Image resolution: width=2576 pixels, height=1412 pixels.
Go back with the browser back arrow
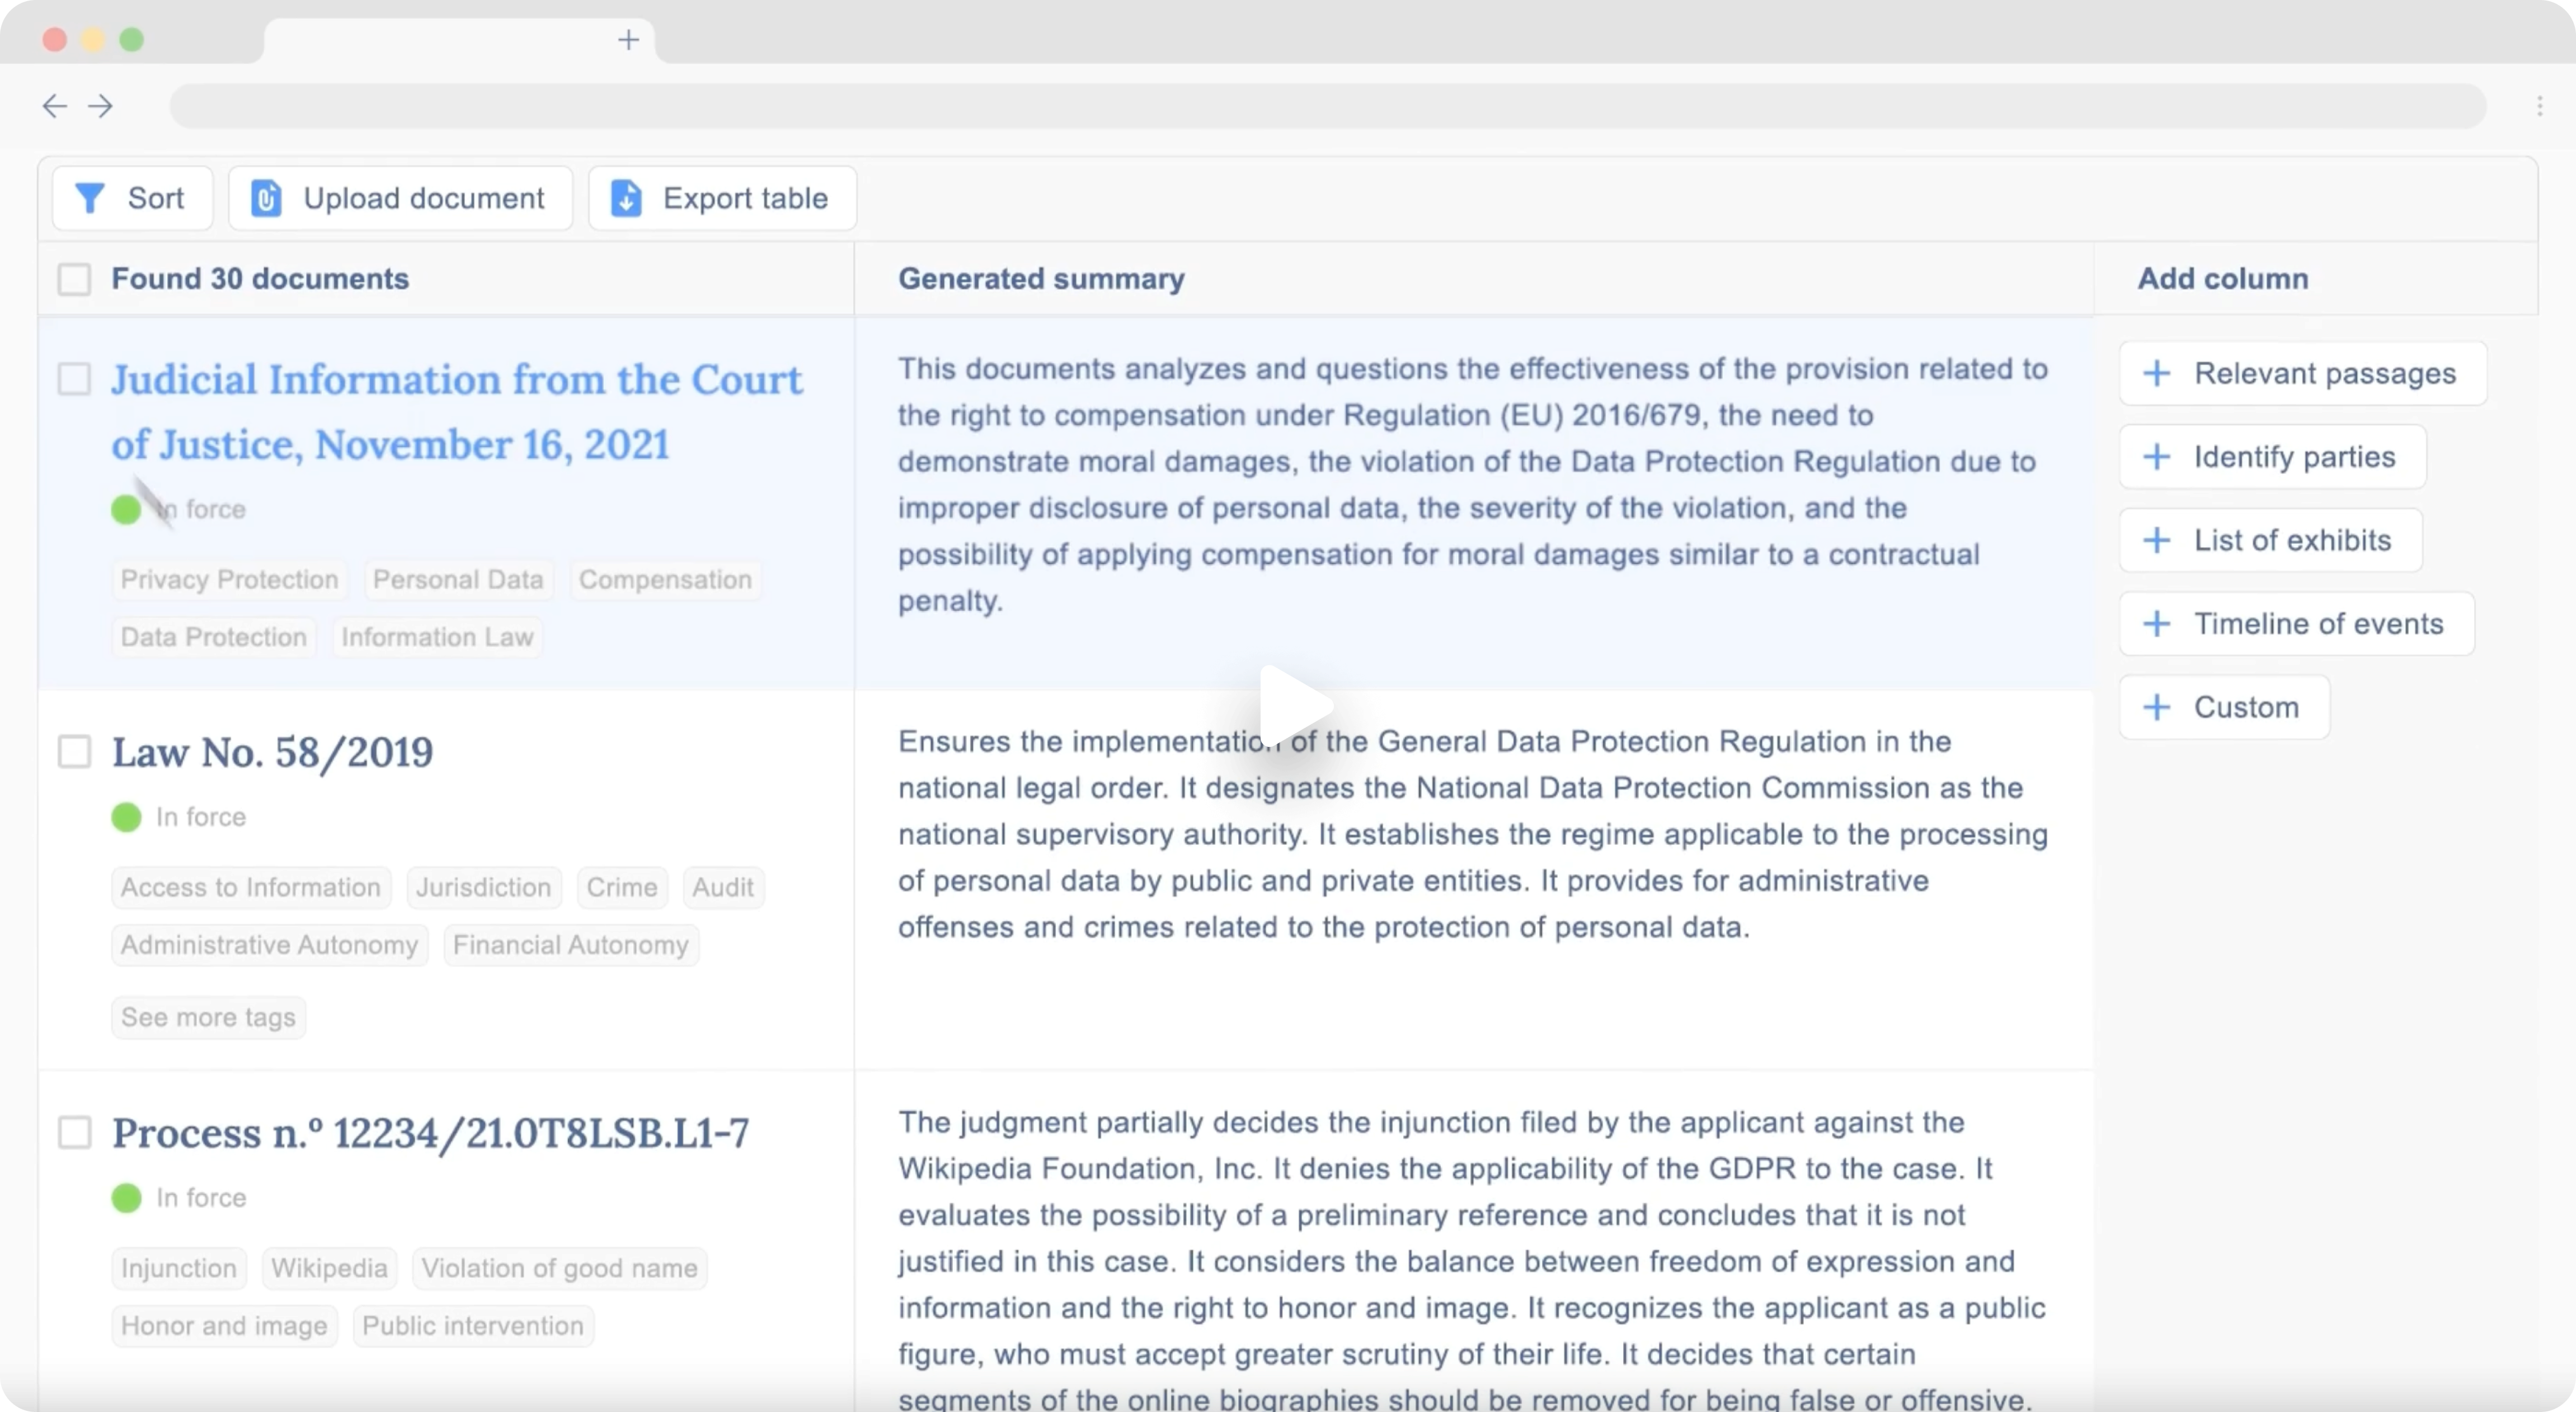click(54, 106)
